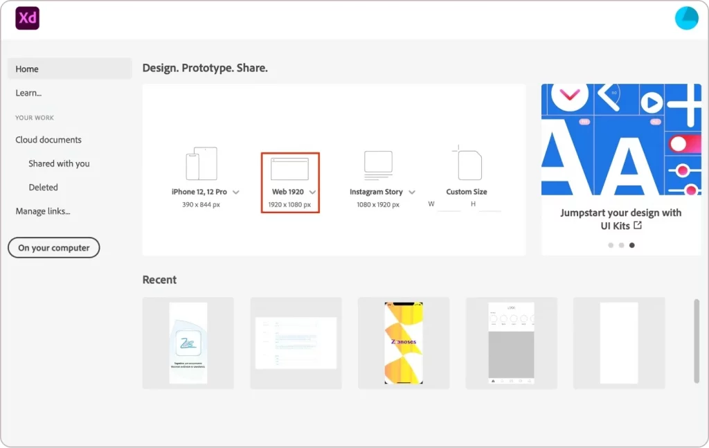Expand the iPhone 12, 12 Pro preset dropdown
The height and width of the screenshot is (448, 709).
point(236,192)
